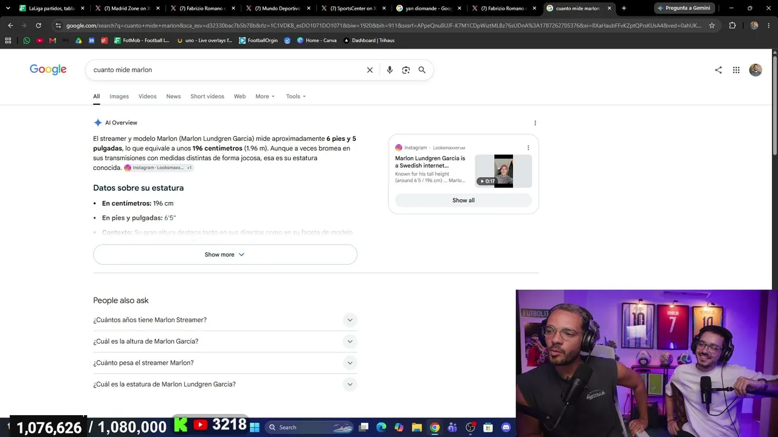The width and height of the screenshot is (778, 437).
Task: Open the Home - Canva bookmark
Action: tap(317, 40)
